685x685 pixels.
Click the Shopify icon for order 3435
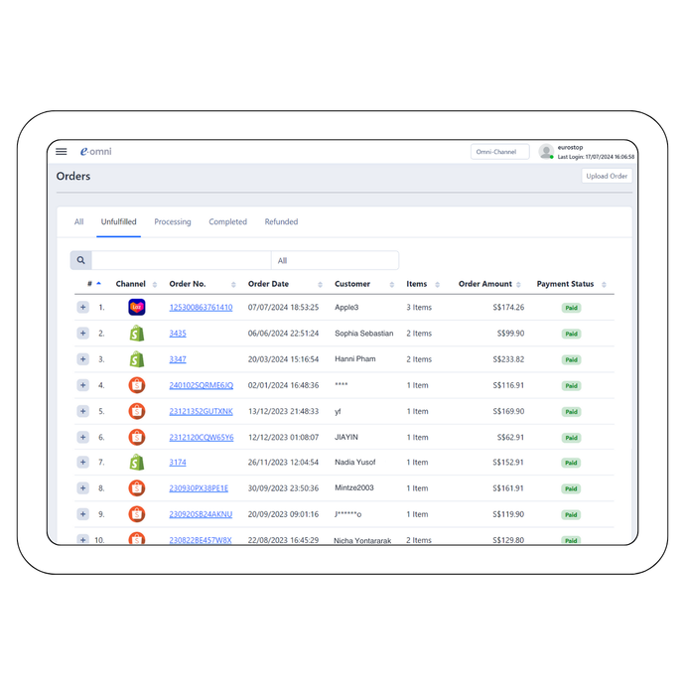[137, 334]
